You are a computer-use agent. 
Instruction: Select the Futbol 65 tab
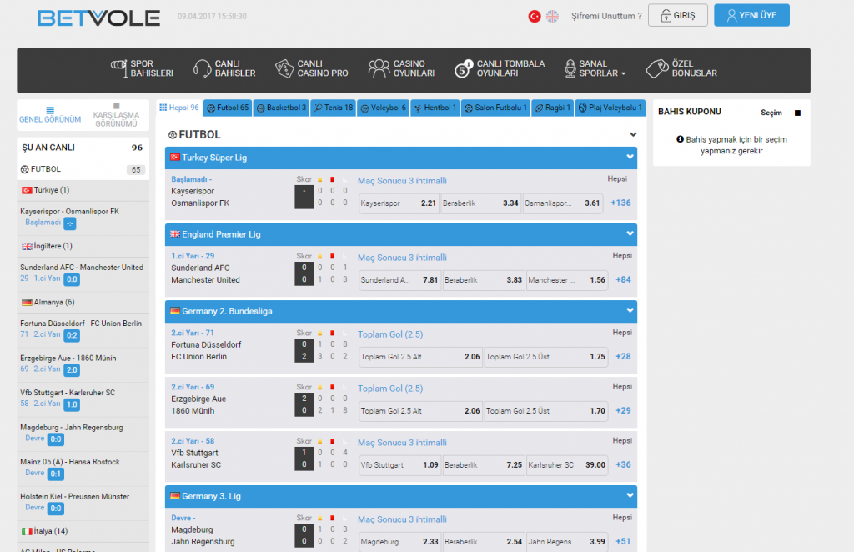pos(228,108)
